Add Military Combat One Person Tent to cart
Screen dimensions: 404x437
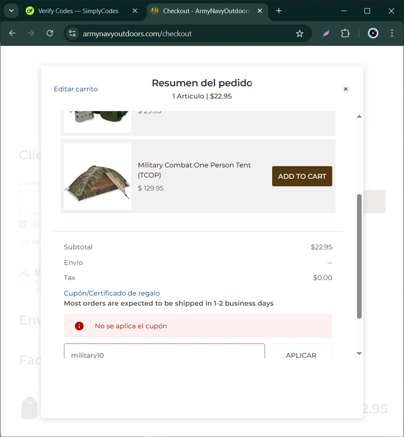pyautogui.click(x=302, y=176)
